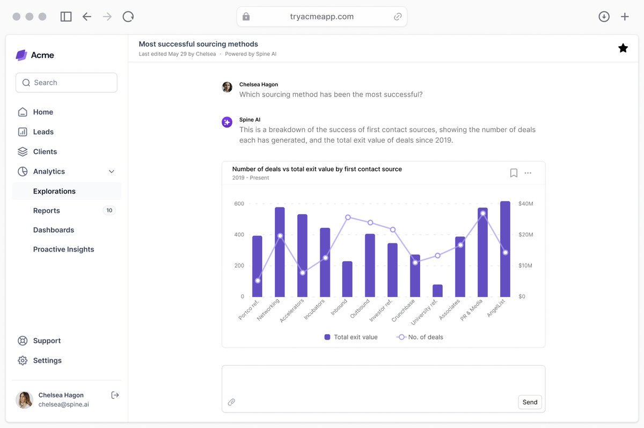The width and height of the screenshot is (644, 428).
Task: Bookmark the chart via the bookmark icon
Action: tap(514, 173)
